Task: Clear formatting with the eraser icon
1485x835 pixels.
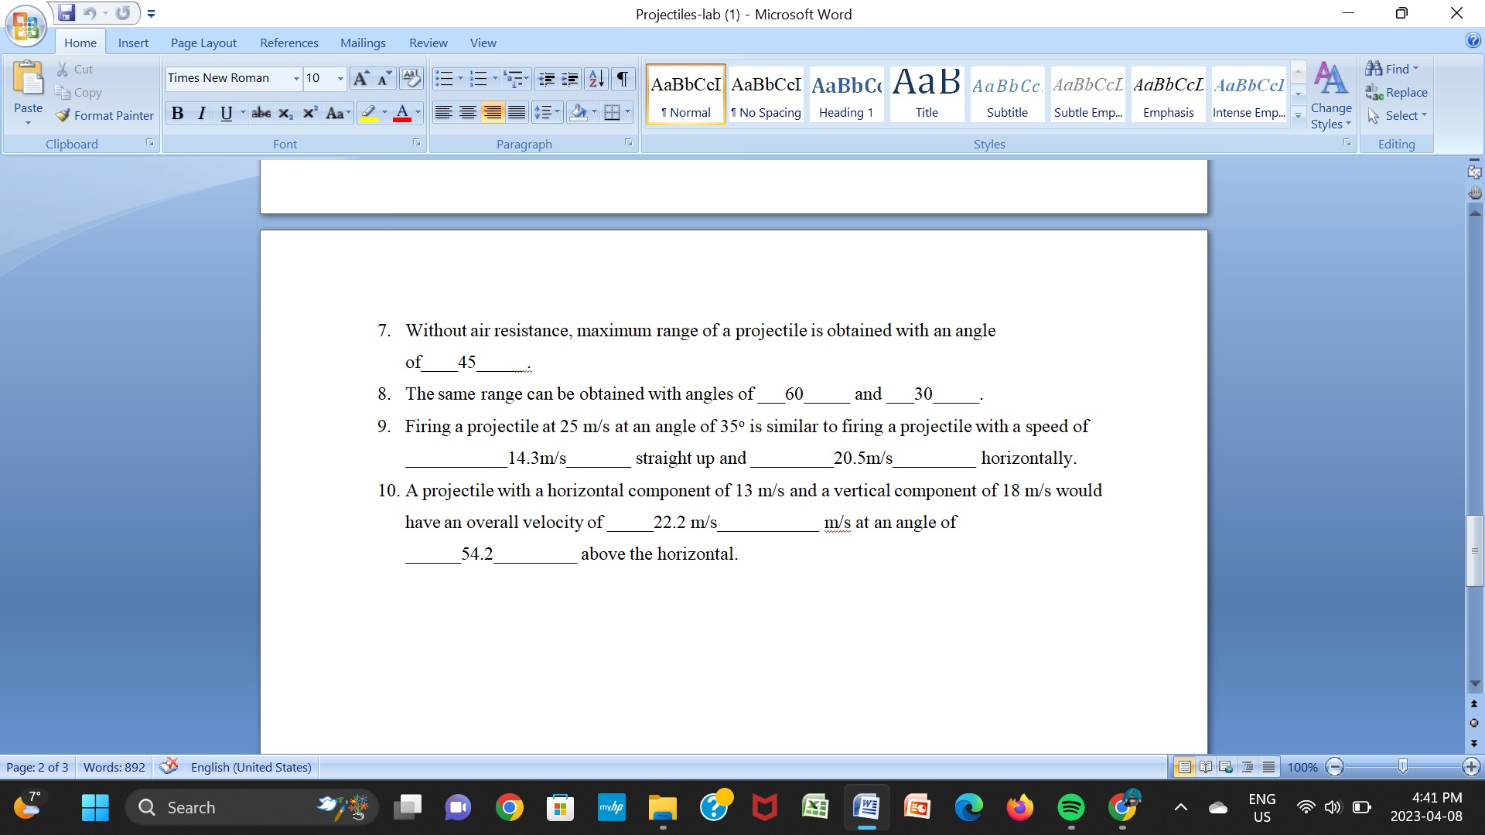Action: [411, 78]
